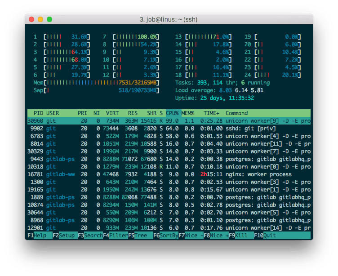This screenshot has height=276, width=338.
Task: Click the PRI column header
Action: (x=82, y=113)
